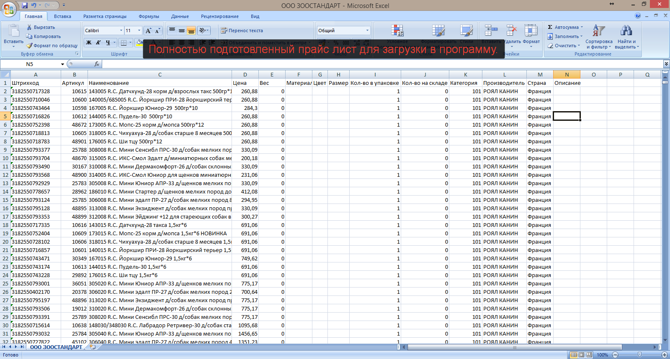Viewport: 670px width, 359px height.
Task: Click into the formula bar input
Action: 382,64
